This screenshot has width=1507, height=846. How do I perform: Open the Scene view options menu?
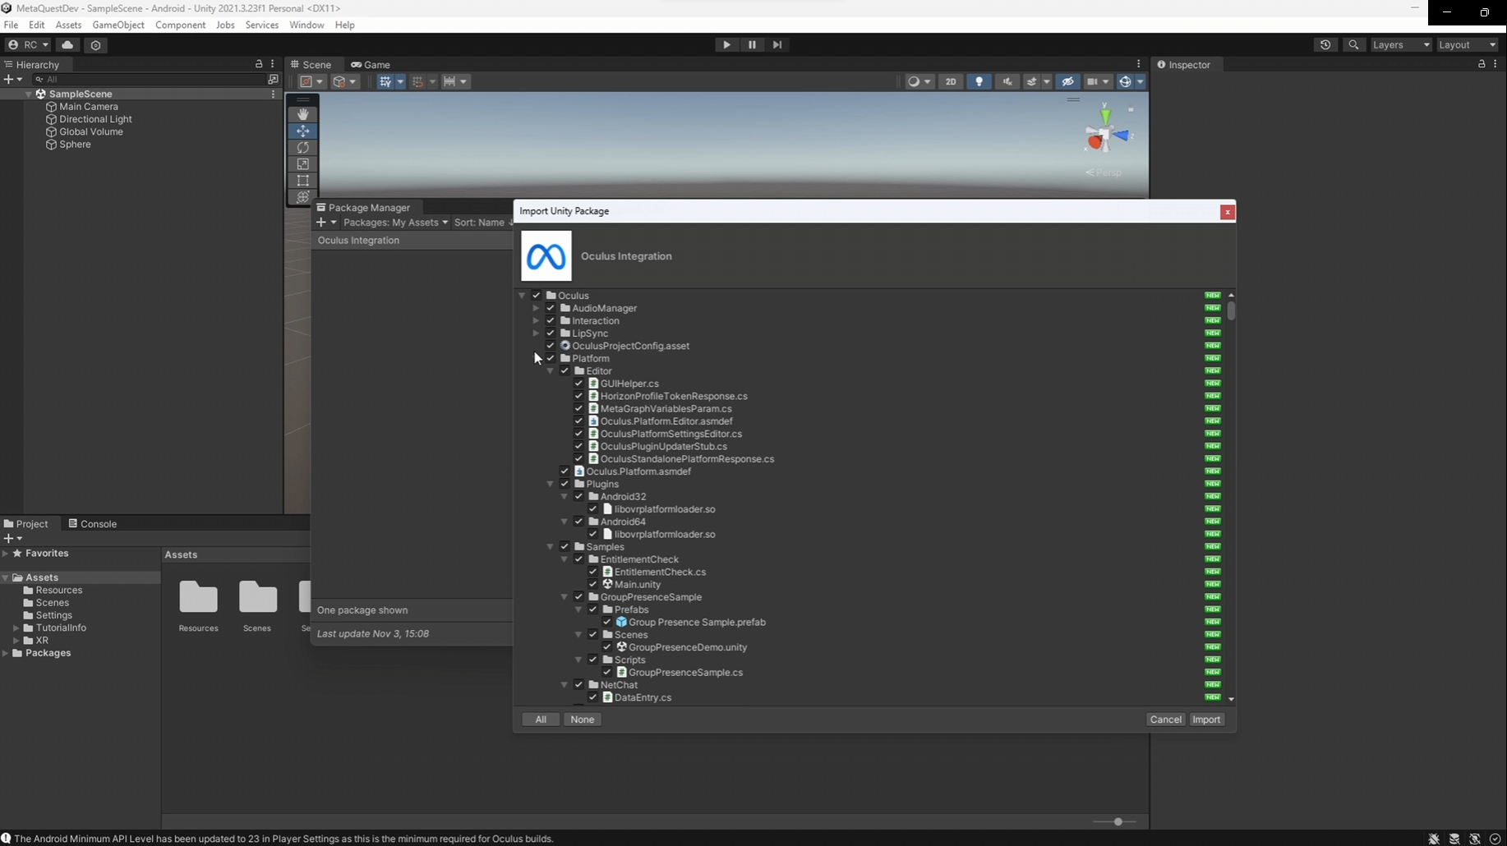(x=1138, y=64)
